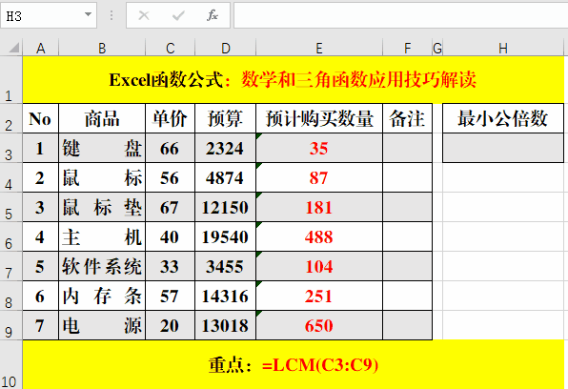The height and width of the screenshot is (389, 568).
Task: Click the yellow title cell about Excel函数公式
Action: 294,80
